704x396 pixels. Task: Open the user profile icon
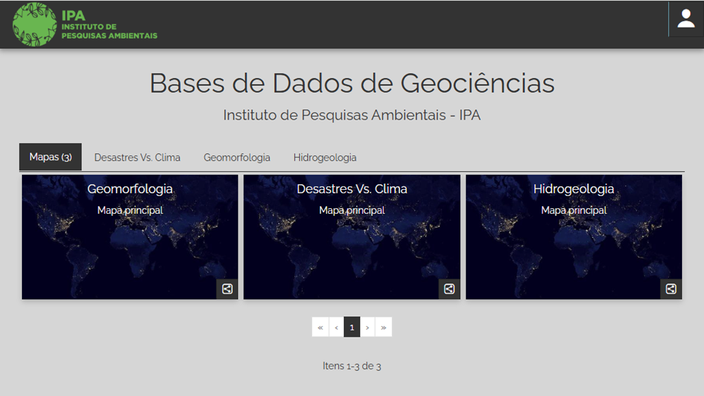coord(685,19)
